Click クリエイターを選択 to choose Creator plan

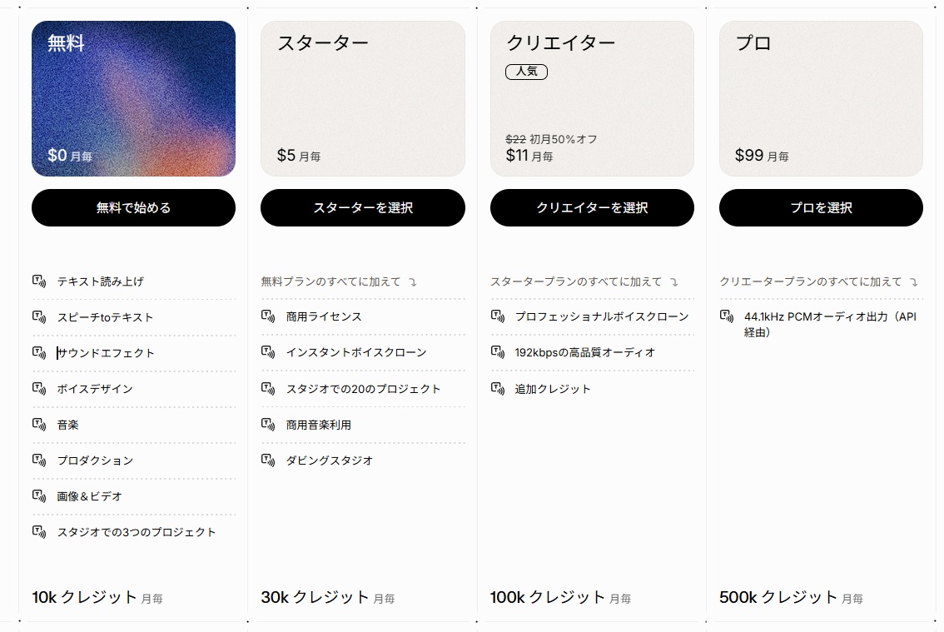592,207
